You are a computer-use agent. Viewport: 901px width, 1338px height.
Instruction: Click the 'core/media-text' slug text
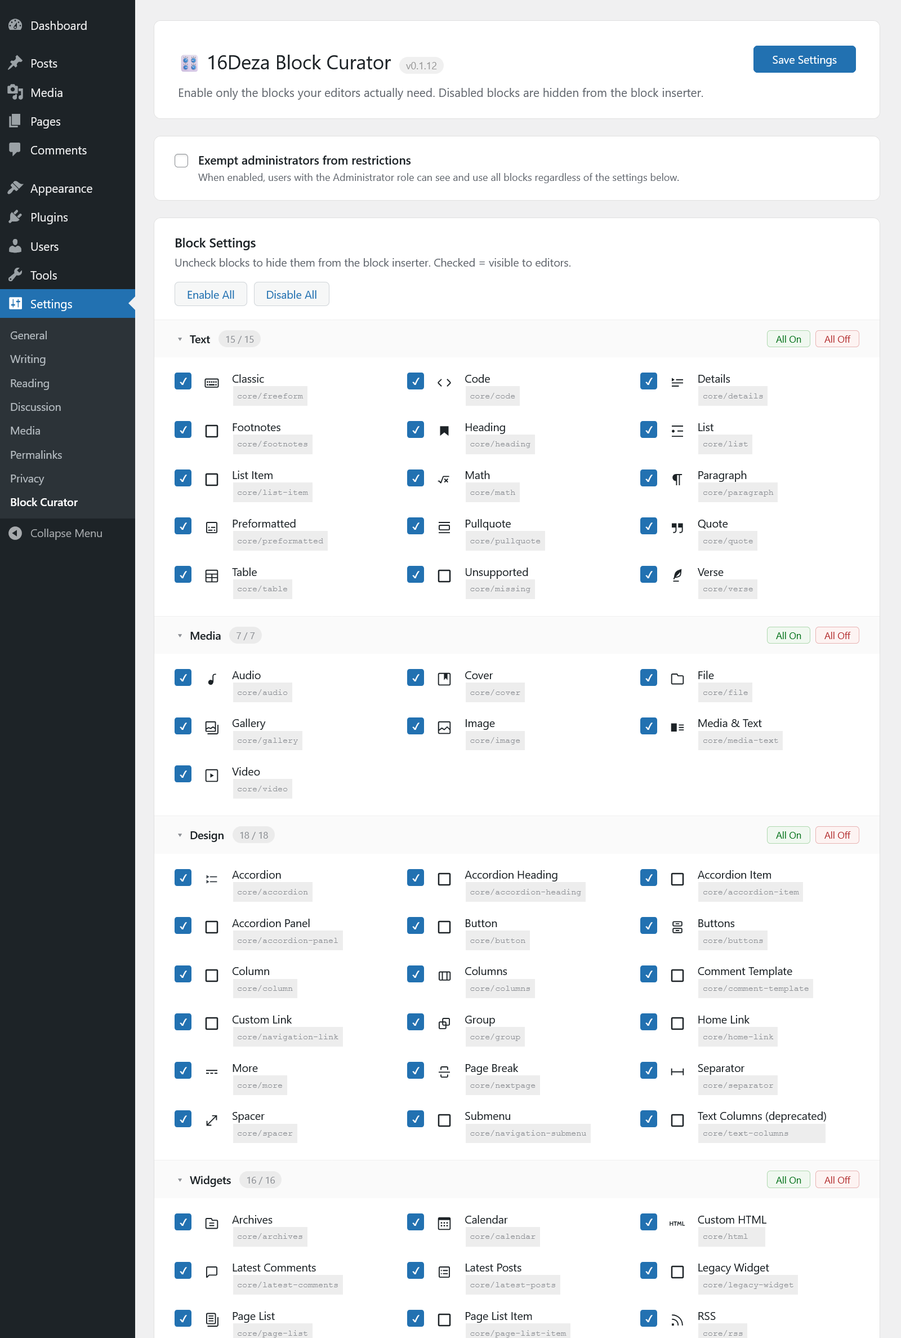tap(740, 741)
